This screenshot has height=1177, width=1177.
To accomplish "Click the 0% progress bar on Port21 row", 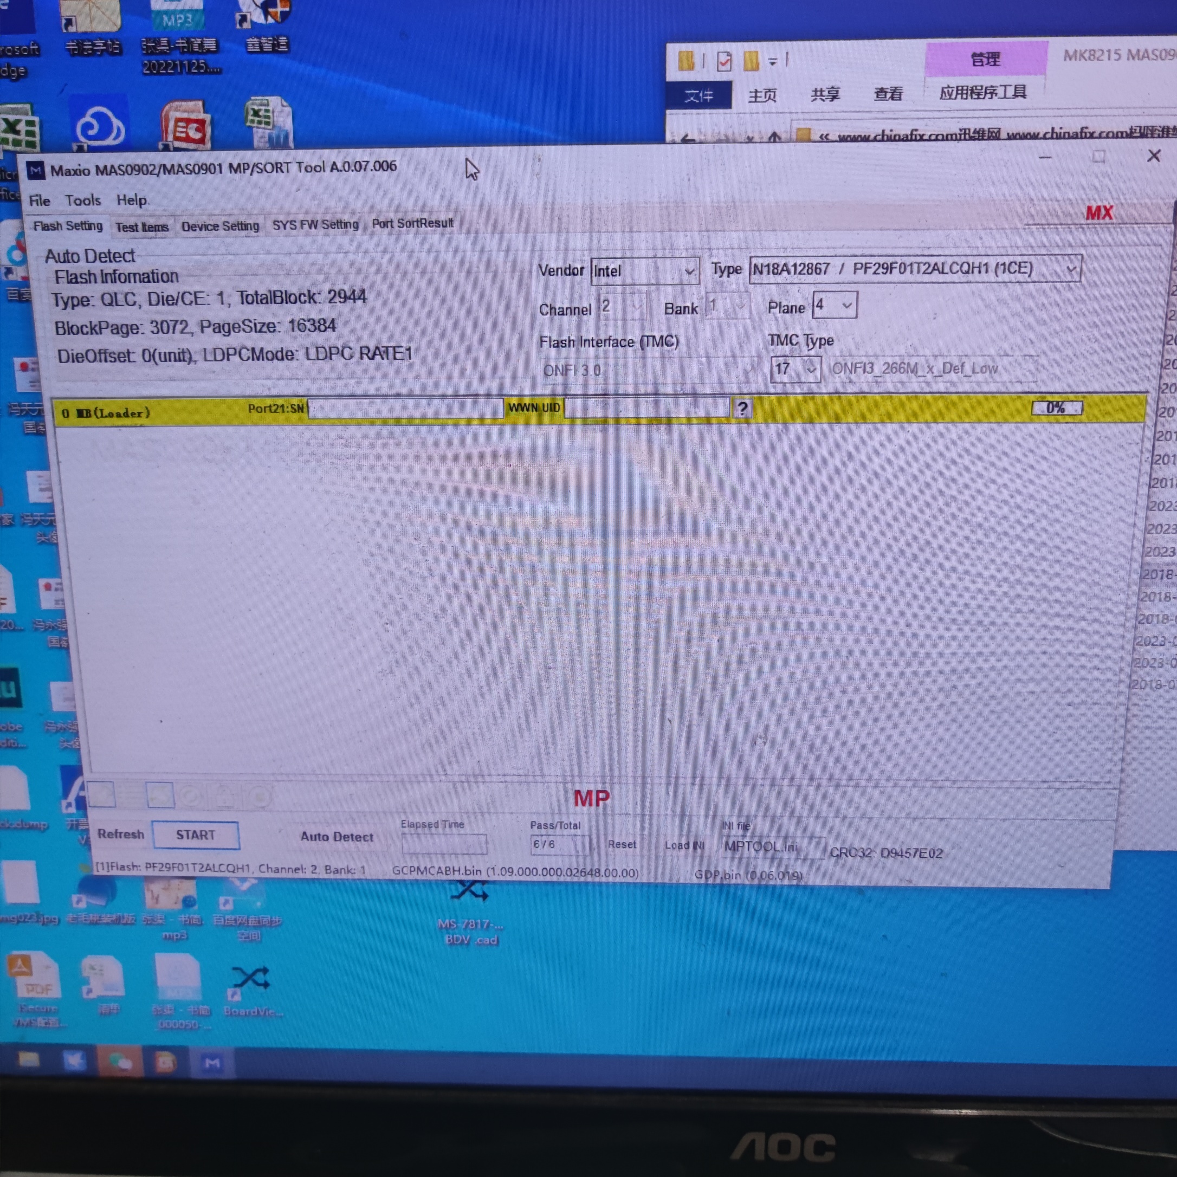I will (x=1057, y=408).
